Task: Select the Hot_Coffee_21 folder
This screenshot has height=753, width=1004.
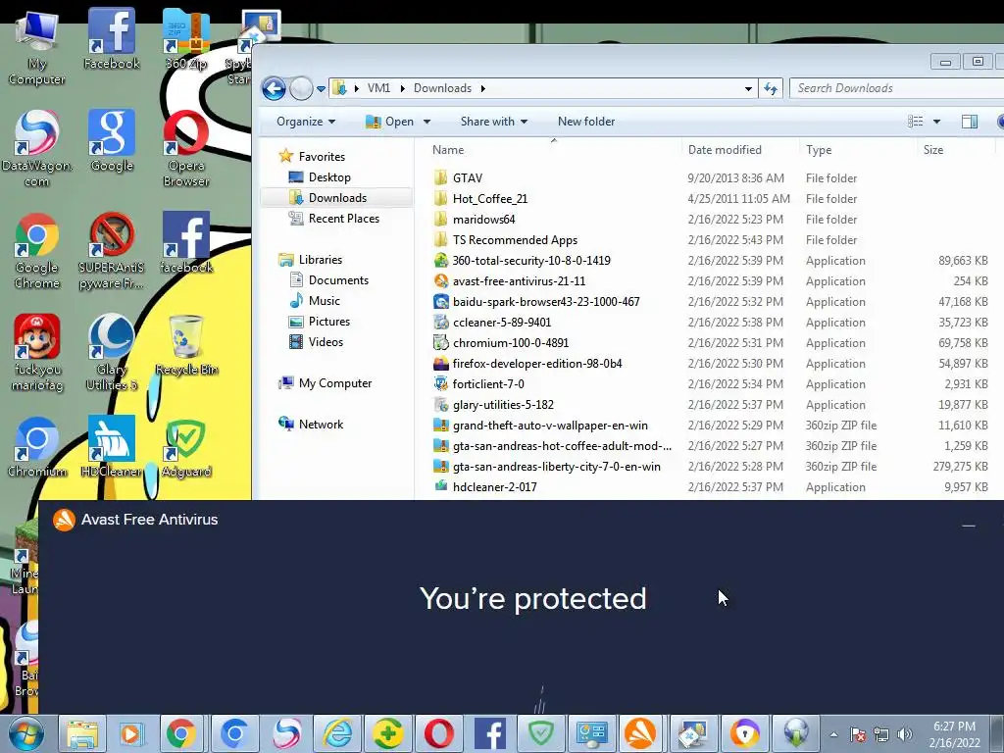Action: [490, 198]
